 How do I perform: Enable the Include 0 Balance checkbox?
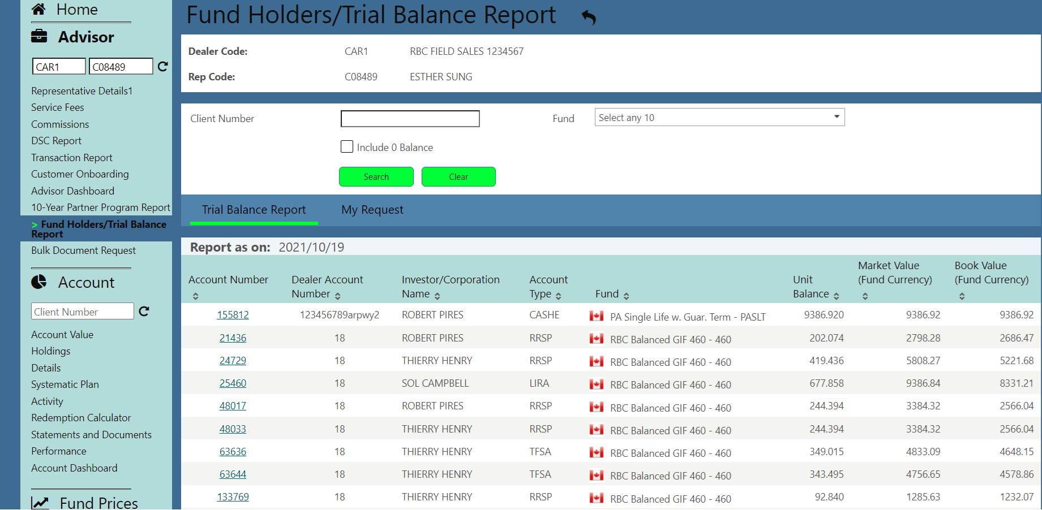click(x=347, y=146)
